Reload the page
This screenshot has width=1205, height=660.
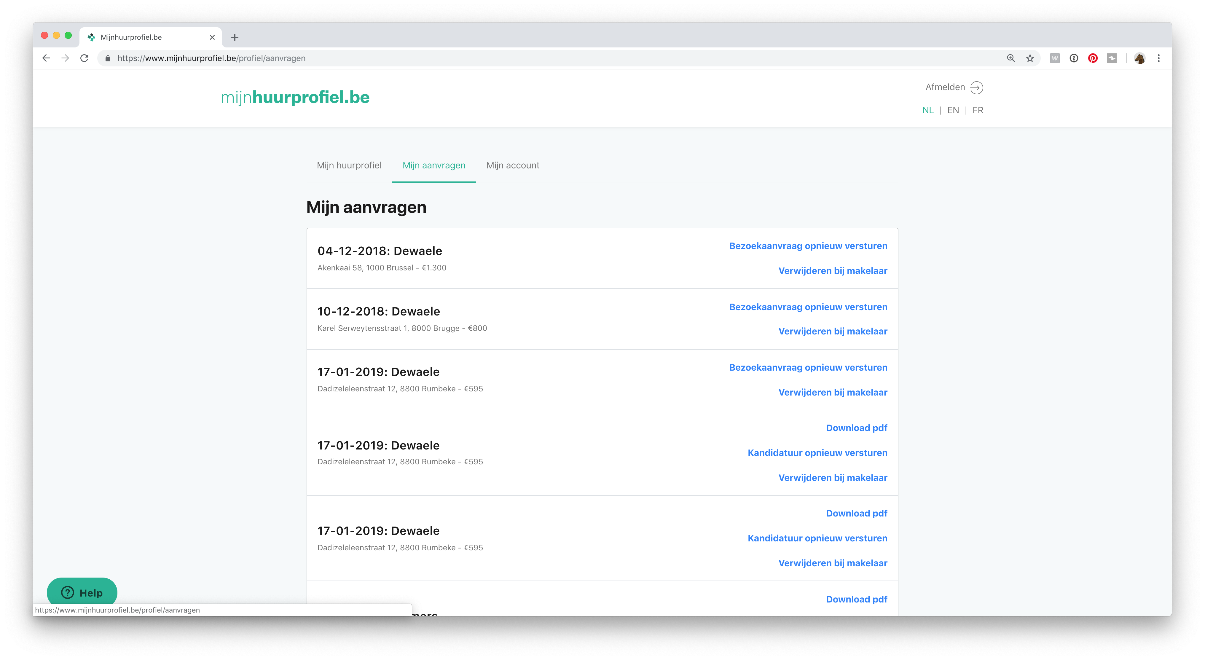(84, 58)
